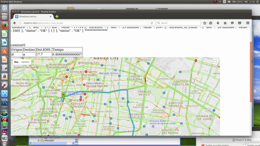This screenshot has width=260, height=146.
Task: Click the Destino table header
Action: 29,49
